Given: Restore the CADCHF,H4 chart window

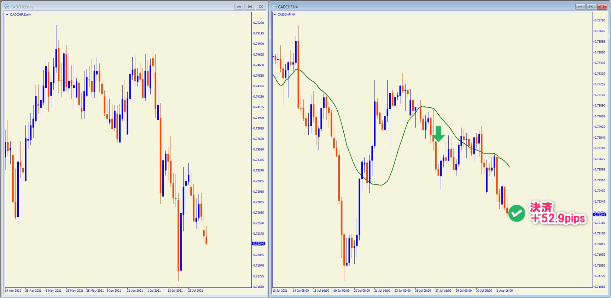Looking at the screenshot, I should tap(591, 7).
